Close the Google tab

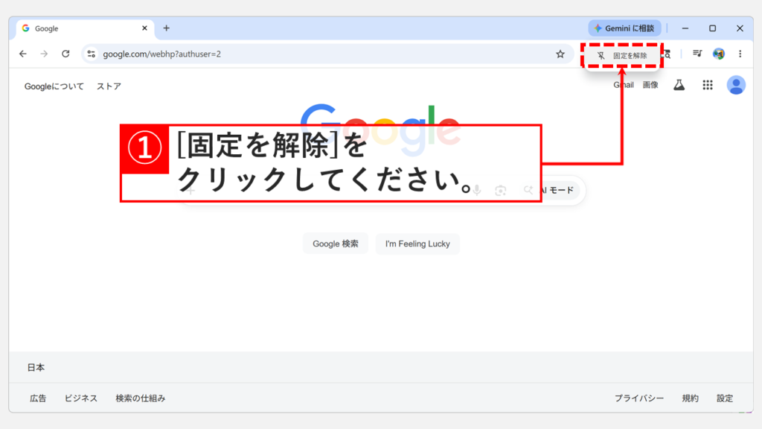(144, 28)
